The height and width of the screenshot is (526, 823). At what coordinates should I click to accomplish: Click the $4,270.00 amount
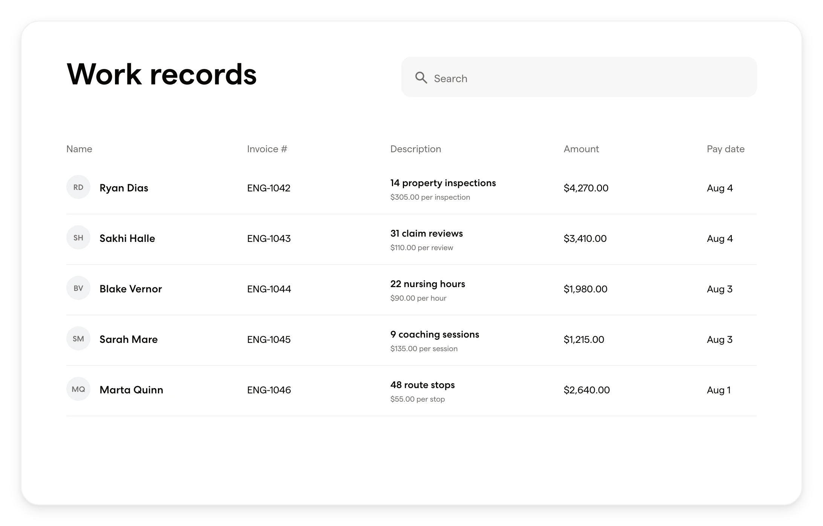pos(586,188)
